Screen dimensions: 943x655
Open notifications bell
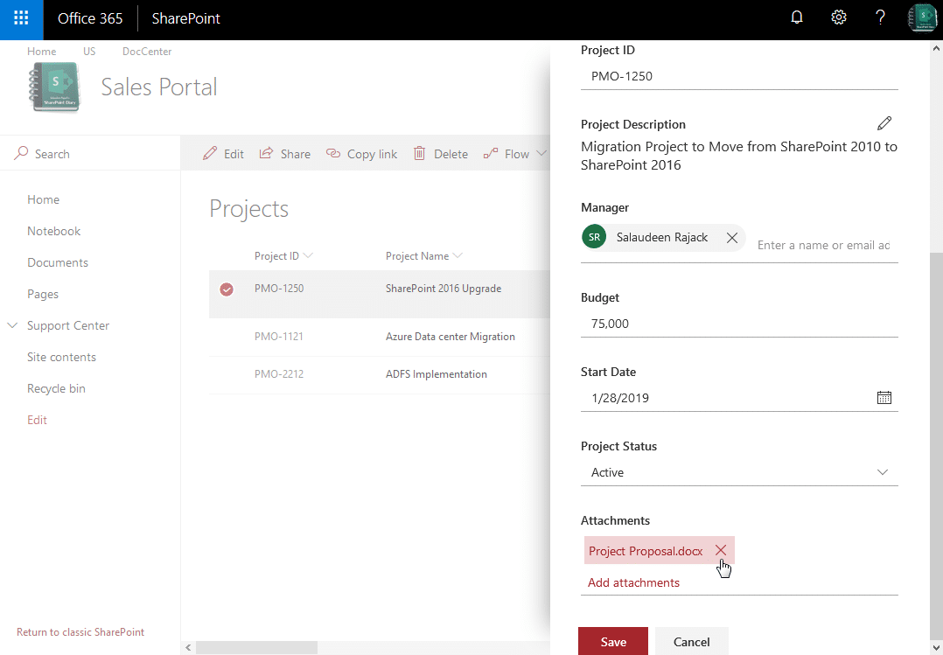pyautogui.click(x=796, y=17)
